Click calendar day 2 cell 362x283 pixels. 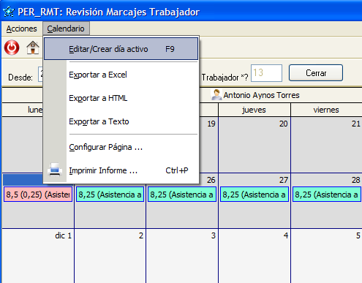point(110,256)
